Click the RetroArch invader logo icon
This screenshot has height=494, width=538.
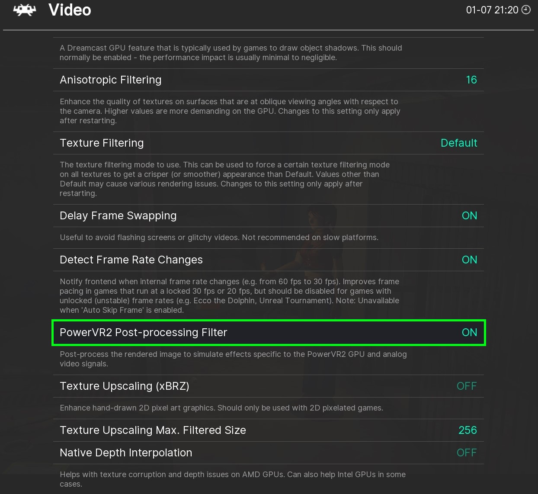click(x=25, y=10)
